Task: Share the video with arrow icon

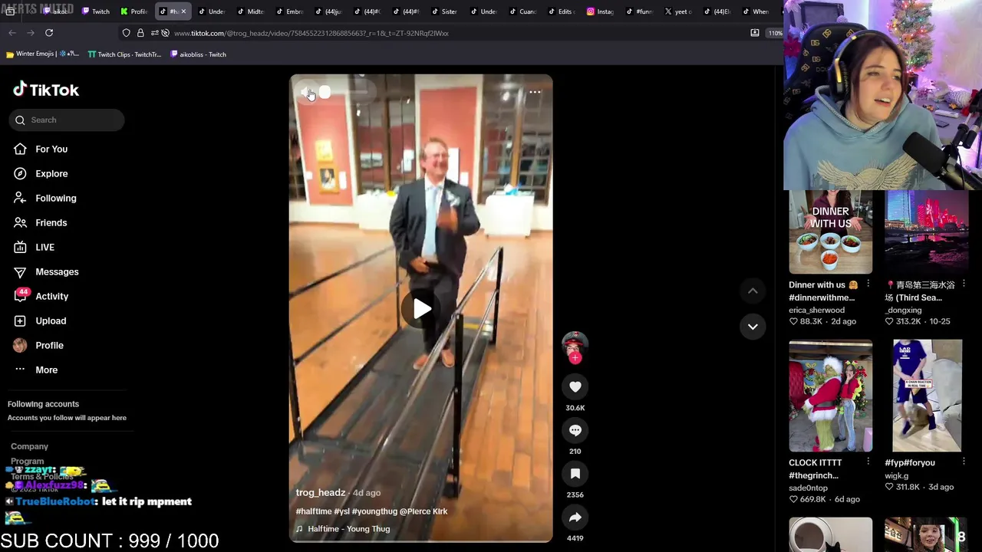Action: [575, 517]
